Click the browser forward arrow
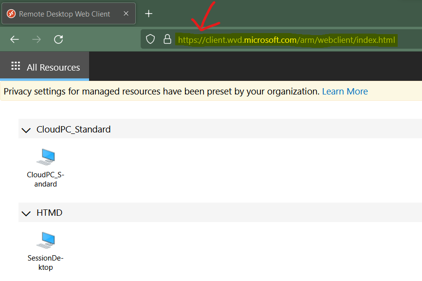The image size is (422, 281). click(37, 39)
